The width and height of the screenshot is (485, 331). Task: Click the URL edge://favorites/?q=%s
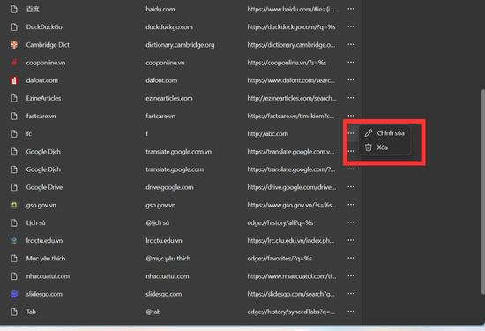click(x=280, y=259)
